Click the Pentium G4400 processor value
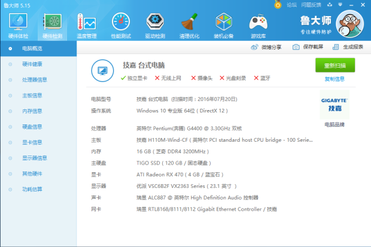The width and height of the screenshot is (371, 247). coord(189,129)
